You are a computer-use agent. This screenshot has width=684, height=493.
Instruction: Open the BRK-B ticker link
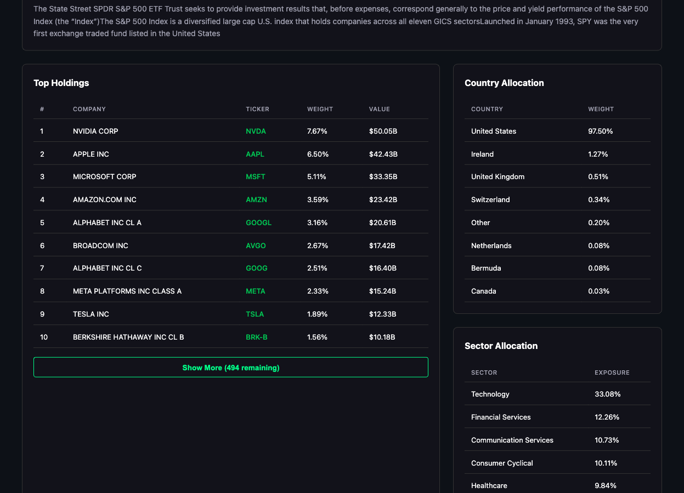257,337
